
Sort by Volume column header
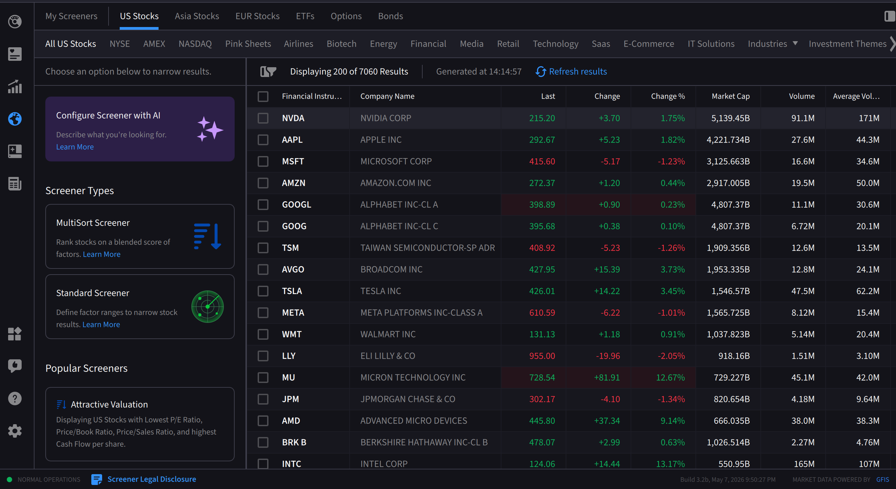click(x=801, y=96)
